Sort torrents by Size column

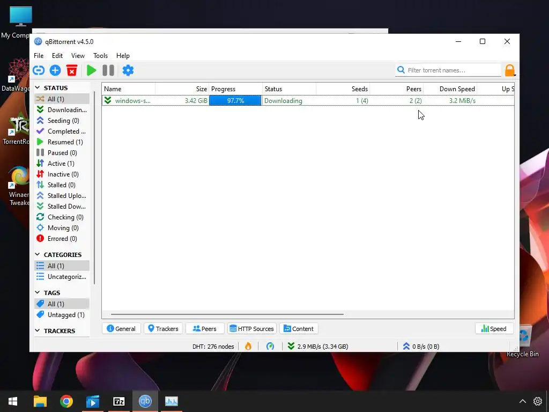[182, 89]
